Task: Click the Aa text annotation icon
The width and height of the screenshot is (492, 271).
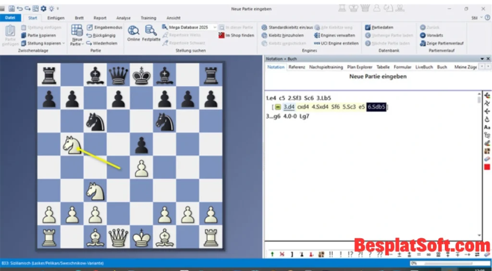Action: tap(487, 127)
